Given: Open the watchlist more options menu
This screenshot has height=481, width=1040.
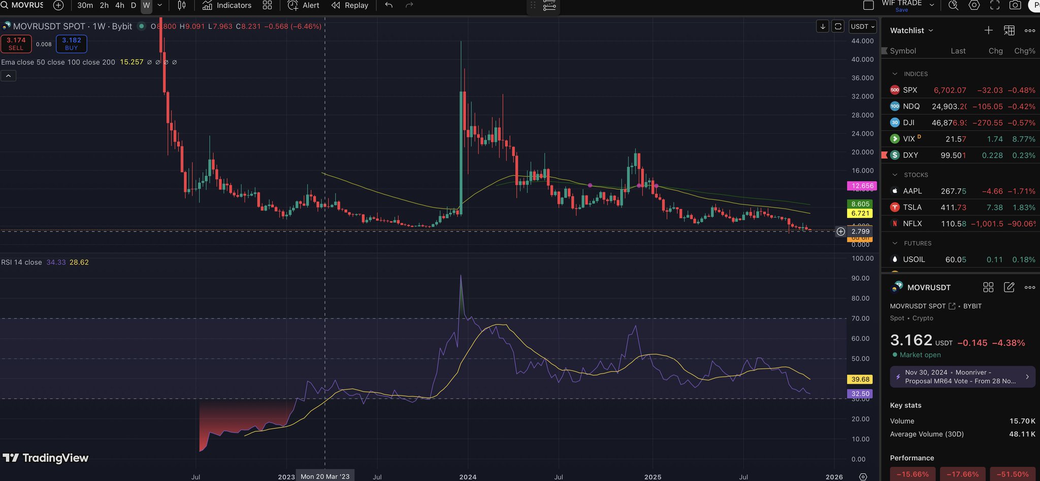Looking at the screenshot, I should [1030, 30].
